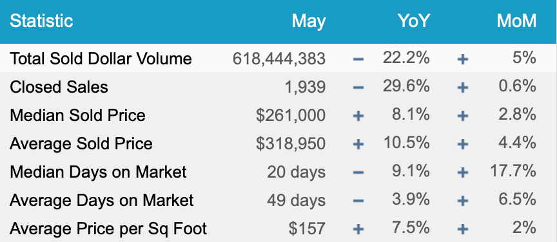Click the Statistic column header
This screenshot has height=242, width=557.
coord(41,21)
